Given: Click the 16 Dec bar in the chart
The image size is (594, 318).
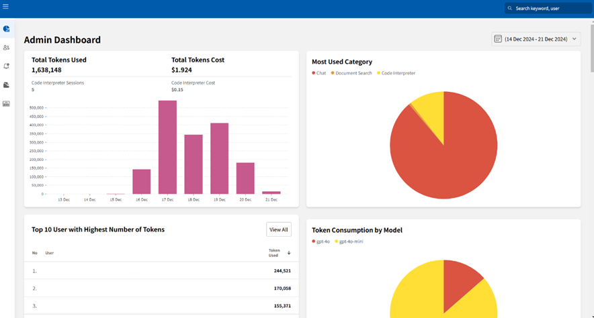Looking at the screenshot, I should (x=142, y=182).
